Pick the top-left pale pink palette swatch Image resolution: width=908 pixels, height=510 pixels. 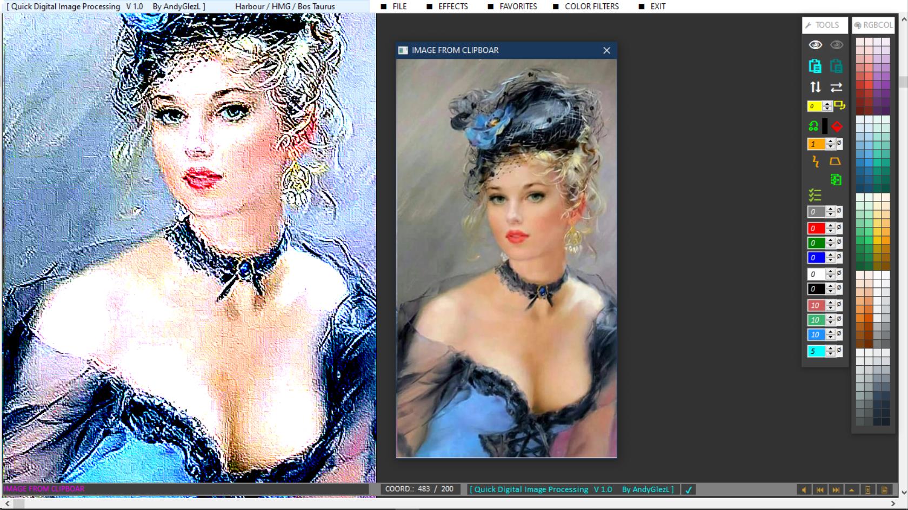860,42
